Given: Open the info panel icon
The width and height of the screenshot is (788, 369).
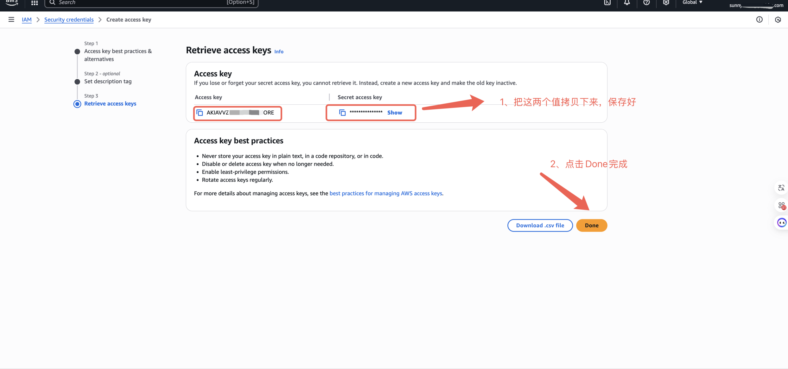Looking at the screenshot, I should coord(759,20).
